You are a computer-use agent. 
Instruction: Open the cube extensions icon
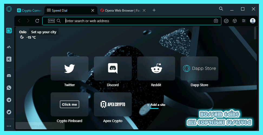(x=235, y=21)
